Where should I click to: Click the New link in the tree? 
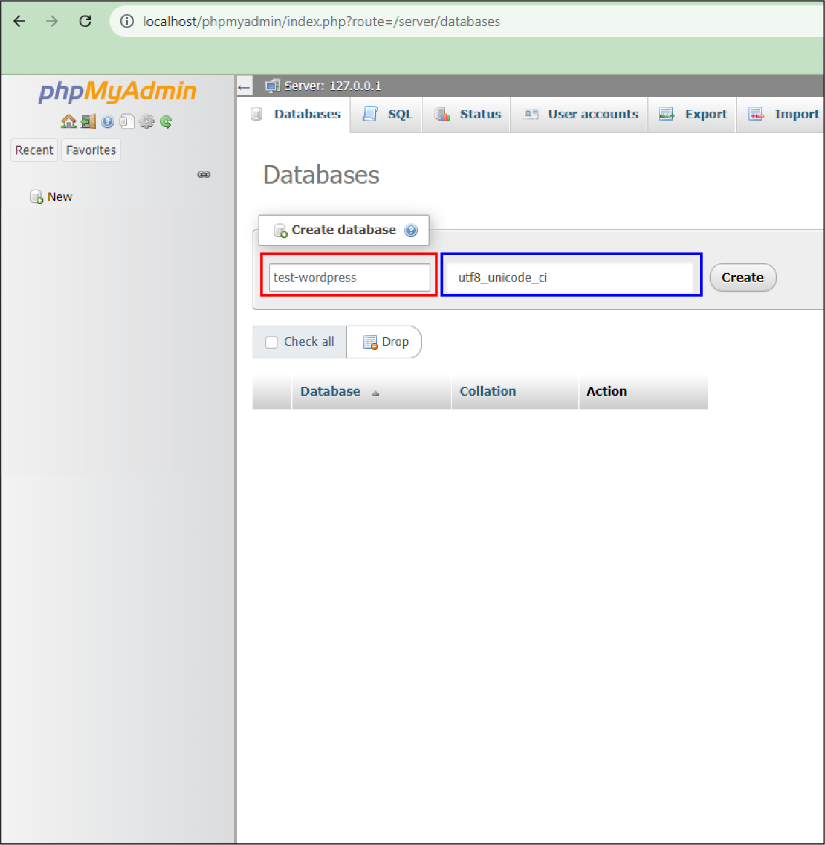[59, 197]
